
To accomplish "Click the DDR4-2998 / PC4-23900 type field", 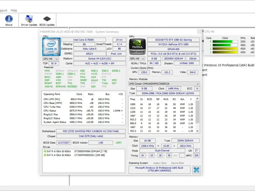I will (x=168, y=93).
